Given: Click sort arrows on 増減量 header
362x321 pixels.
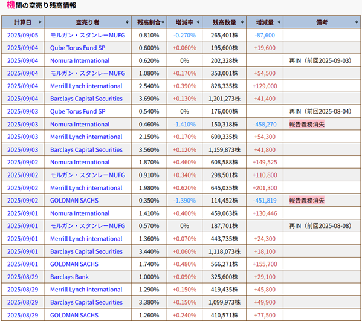Looking at the screenshot, I should tap(279, 22).
